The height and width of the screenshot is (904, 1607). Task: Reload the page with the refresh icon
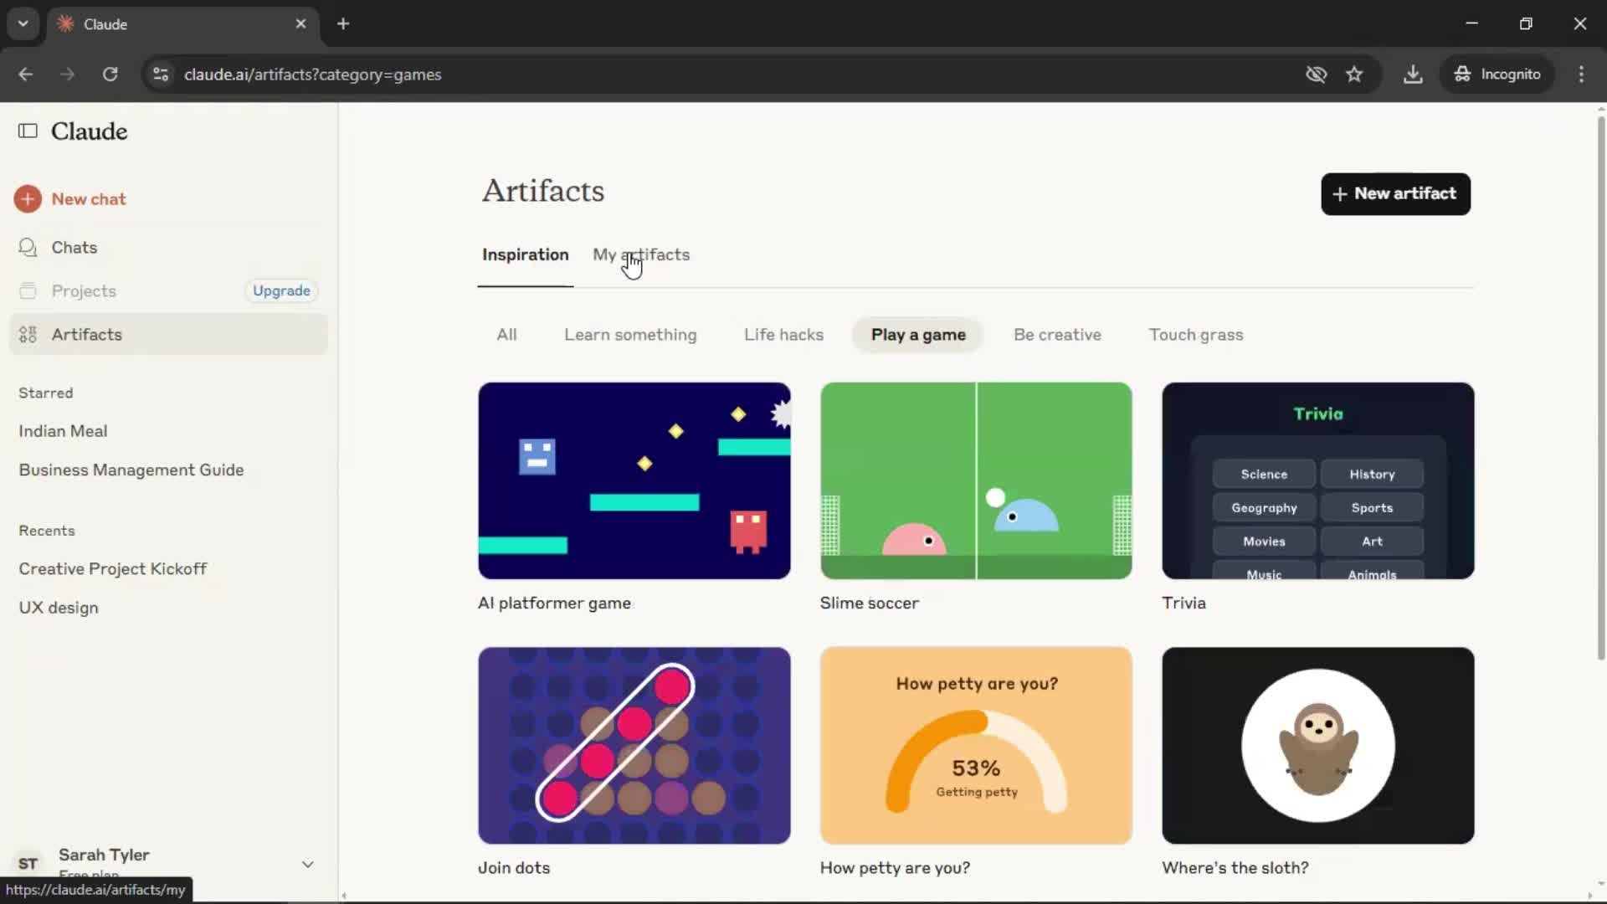pos(110,74)
